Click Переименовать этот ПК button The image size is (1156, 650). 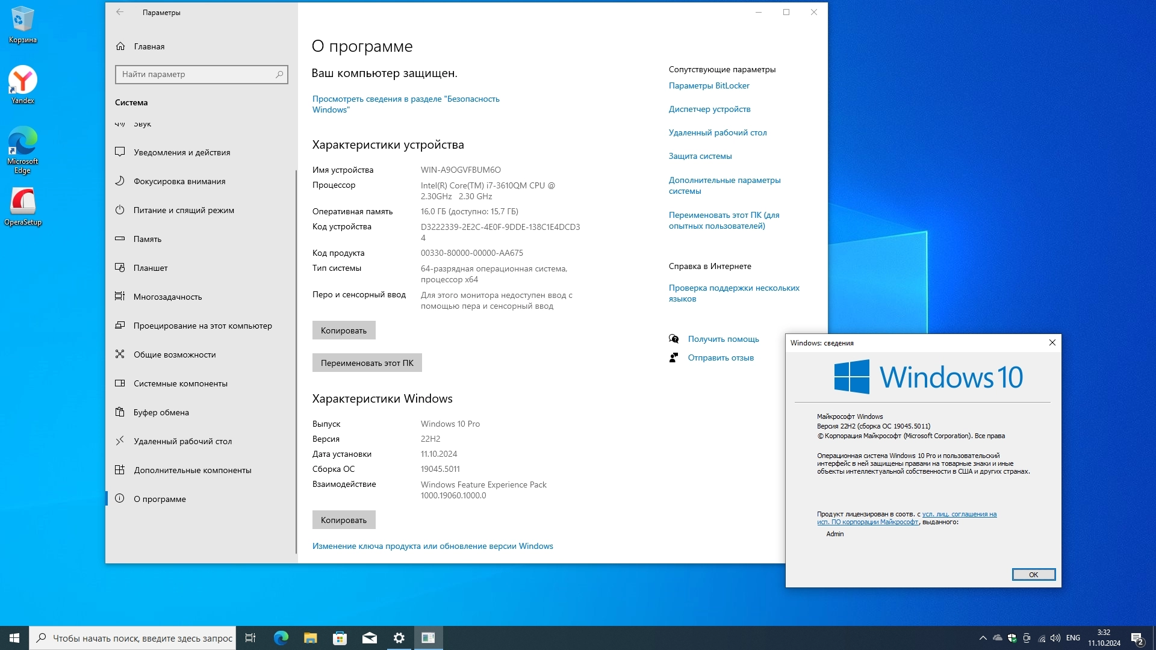point(367,363)
